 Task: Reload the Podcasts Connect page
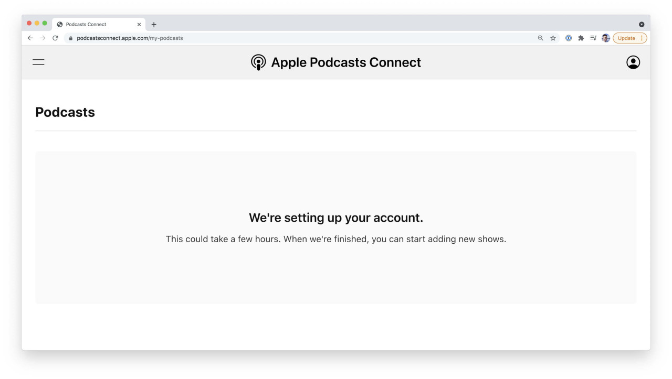(x=55, y=38)
